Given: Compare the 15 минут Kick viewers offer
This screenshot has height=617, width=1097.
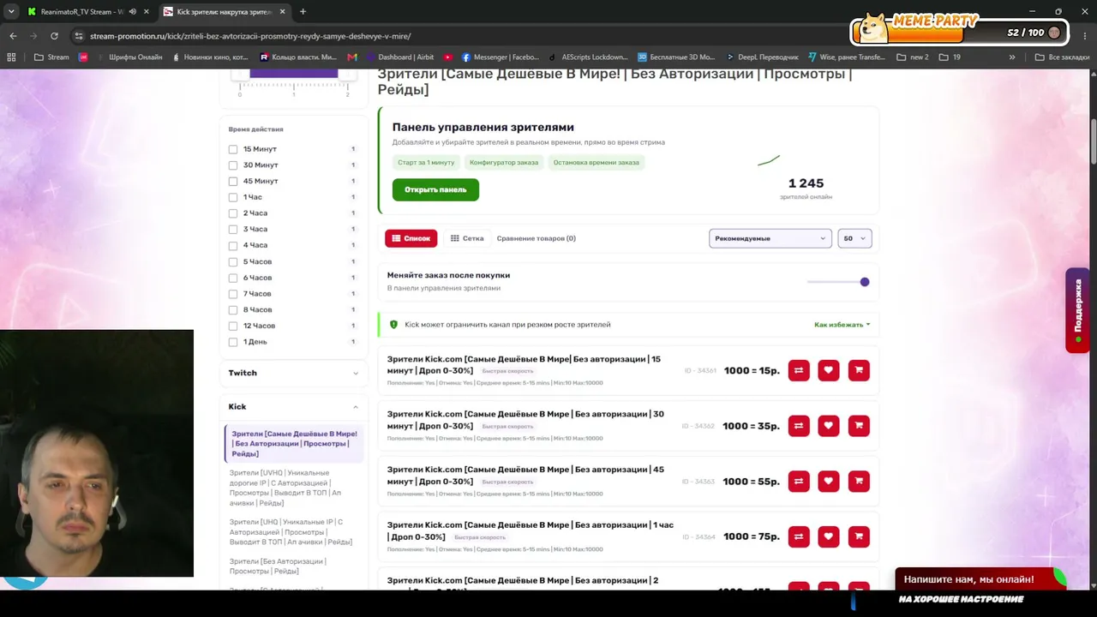Looking at the screenshot, I should [x=799, y=370].
